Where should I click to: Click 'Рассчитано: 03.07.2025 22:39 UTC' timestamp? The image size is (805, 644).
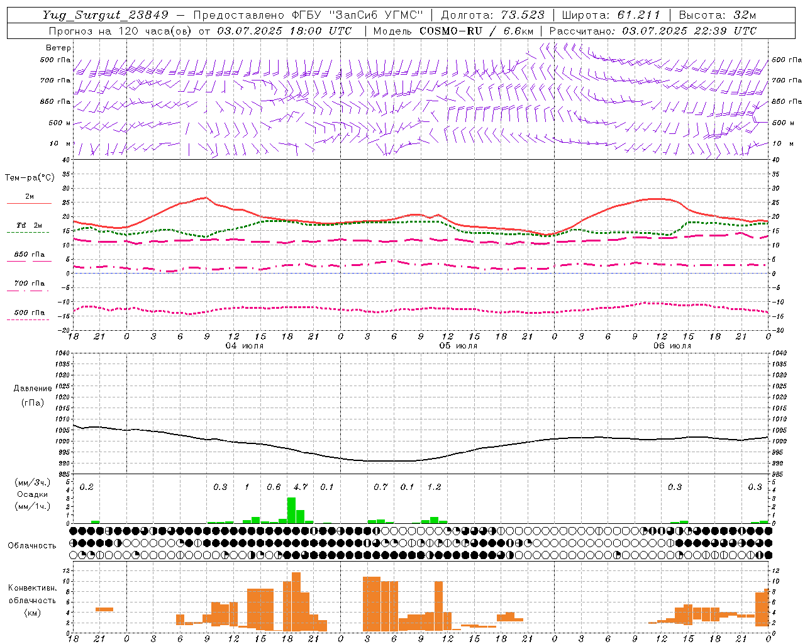(x=653, y=31)
